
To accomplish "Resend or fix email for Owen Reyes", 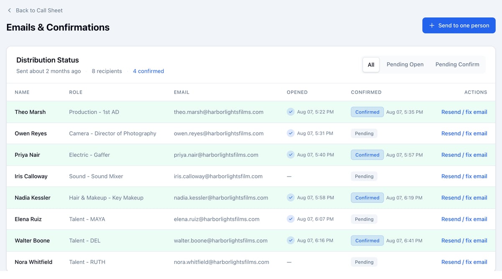I will point(464,133).
